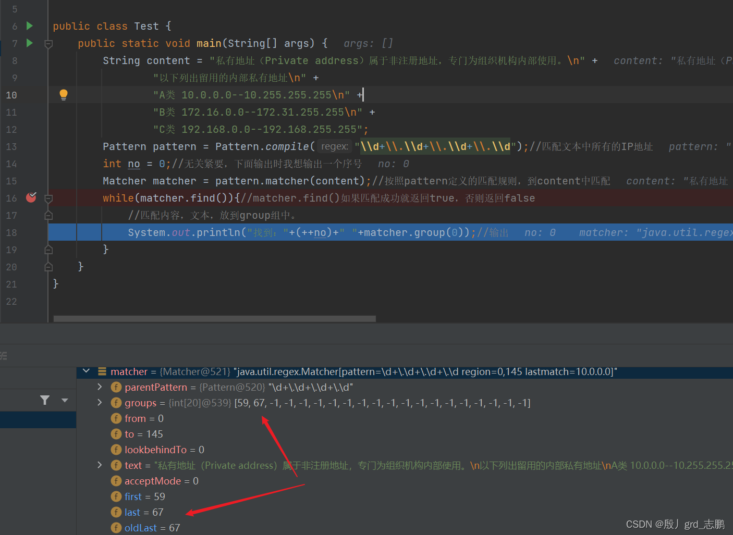The image size is (733, 535).
Task: Select the 'lookbehindTo = 0' row
Action: (x=405, y=450)
